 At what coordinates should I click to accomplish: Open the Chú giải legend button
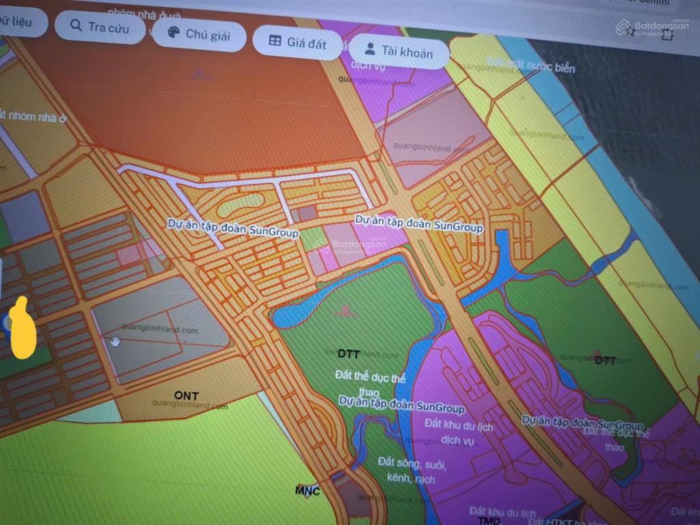coord(199,34)
